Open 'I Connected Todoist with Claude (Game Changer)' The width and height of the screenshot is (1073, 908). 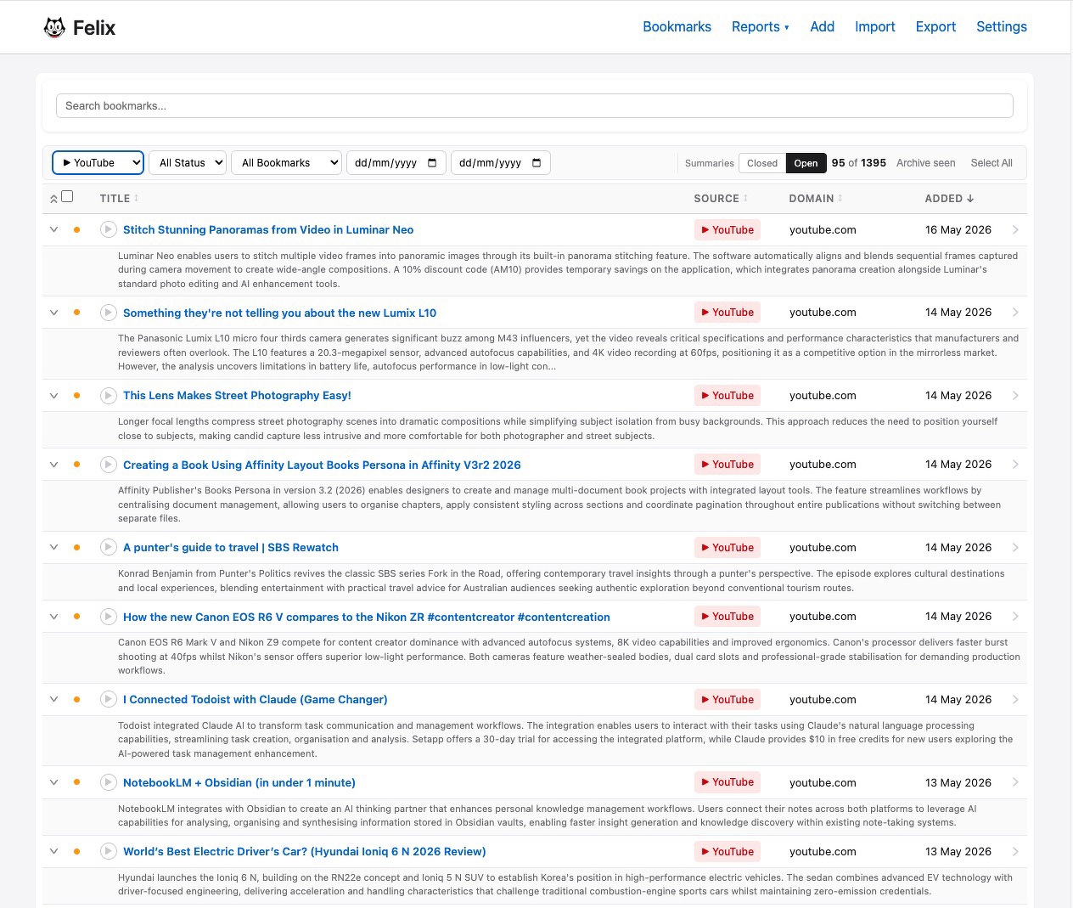[x=256, y=699]
